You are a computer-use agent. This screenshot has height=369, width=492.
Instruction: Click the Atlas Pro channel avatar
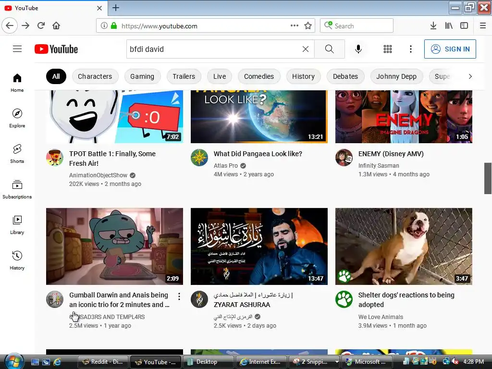(199, 158)
